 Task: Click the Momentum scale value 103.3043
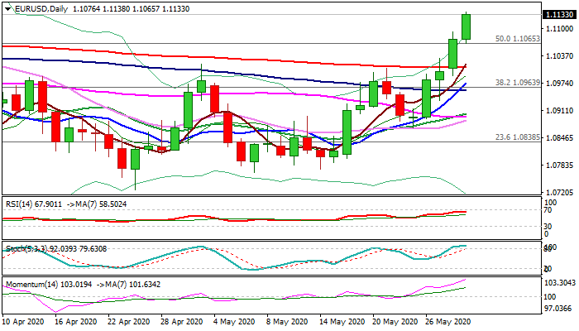pyautogui.click(x=560, y=283)
